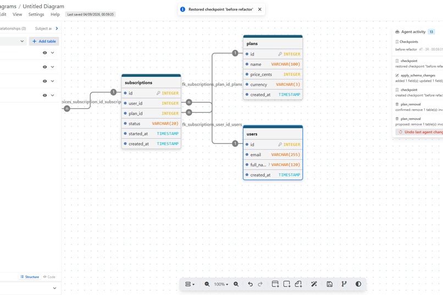Add a new table from bottom toolbar
Image resolution: width=443 pixels, height=295 pixels.
[x=275, y=284]
